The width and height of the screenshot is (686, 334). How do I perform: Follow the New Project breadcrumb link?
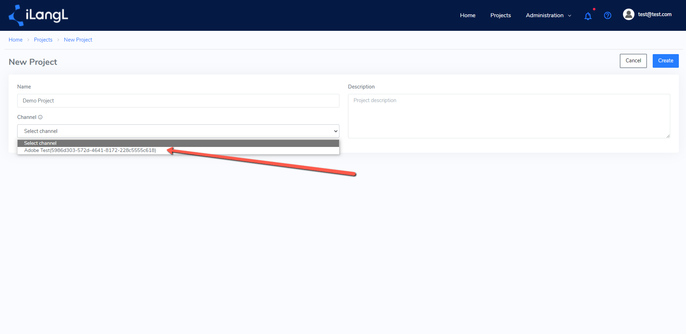[x=78, y=40]
